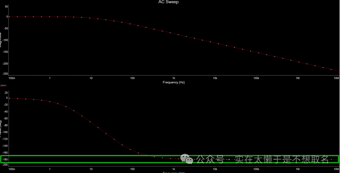Click the -180 tick on the phase axis
Viewport: 340px width, 173px height.
point(5,159)
